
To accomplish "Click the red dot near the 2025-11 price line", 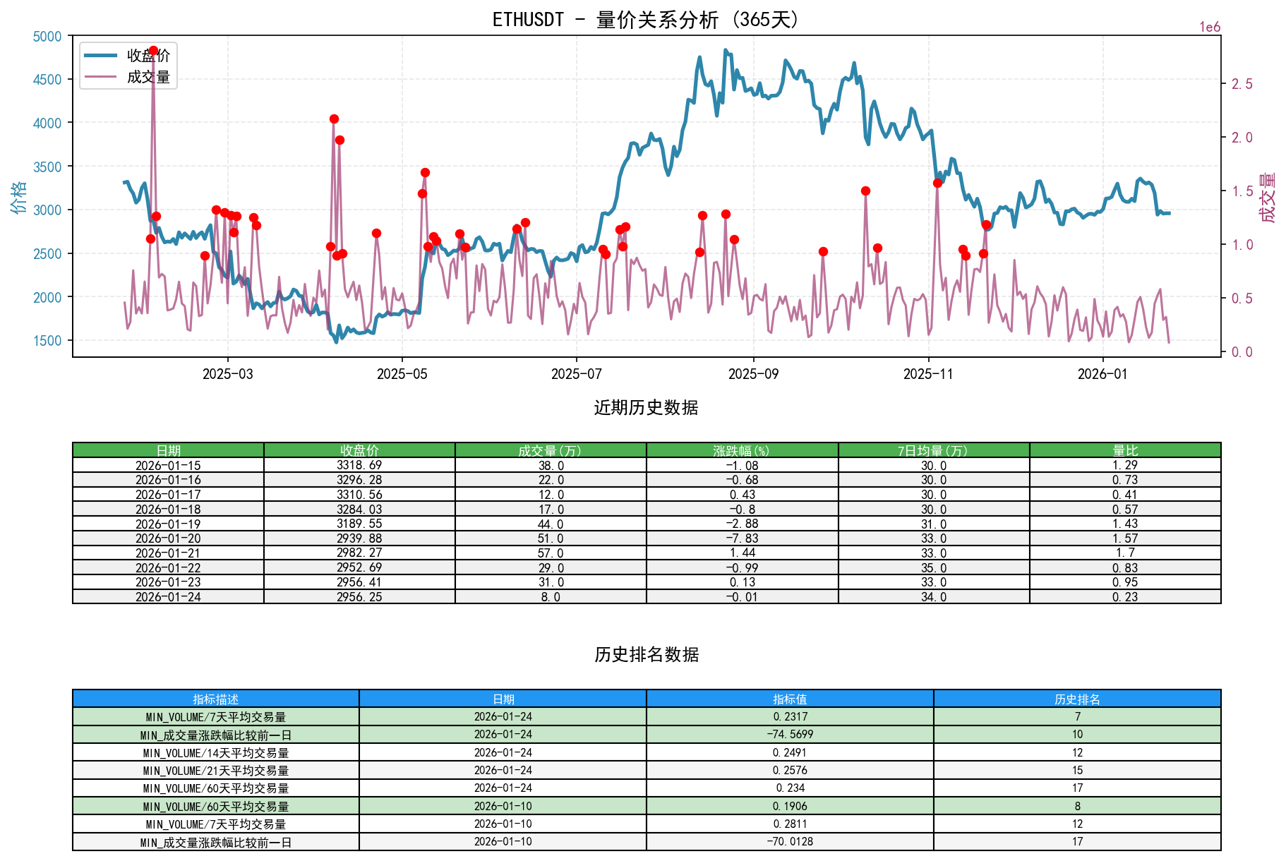I will pos(939,183).
